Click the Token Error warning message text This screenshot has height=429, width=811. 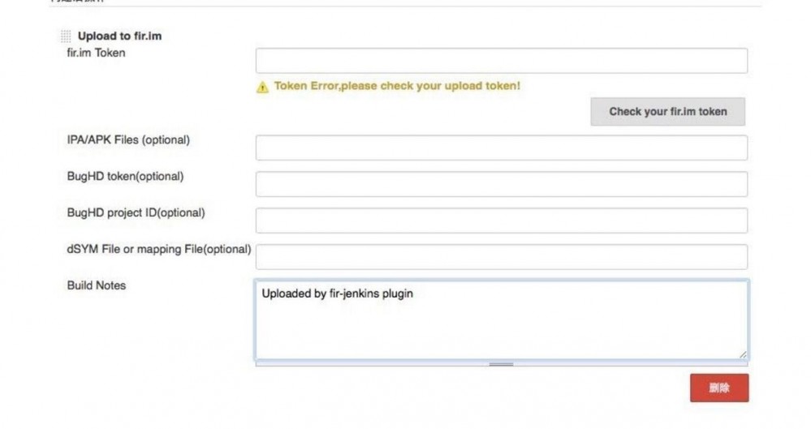(x=397, y=86)
